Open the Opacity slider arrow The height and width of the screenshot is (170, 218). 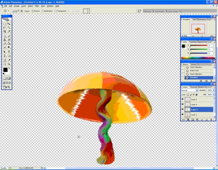point(214,90)
